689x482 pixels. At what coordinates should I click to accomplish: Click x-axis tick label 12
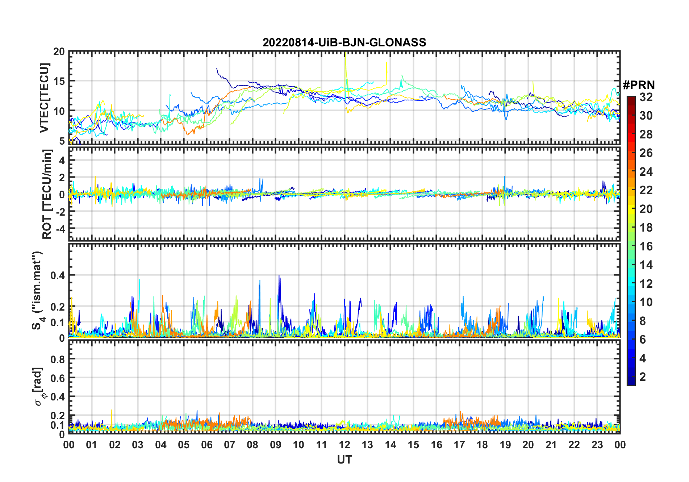pyautogui.click(x=344, y=445)
